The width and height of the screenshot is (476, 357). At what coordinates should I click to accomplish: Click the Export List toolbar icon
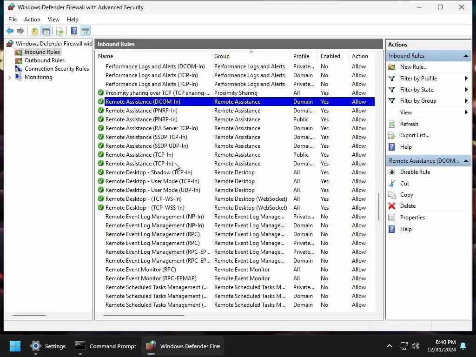coord(60,31)
